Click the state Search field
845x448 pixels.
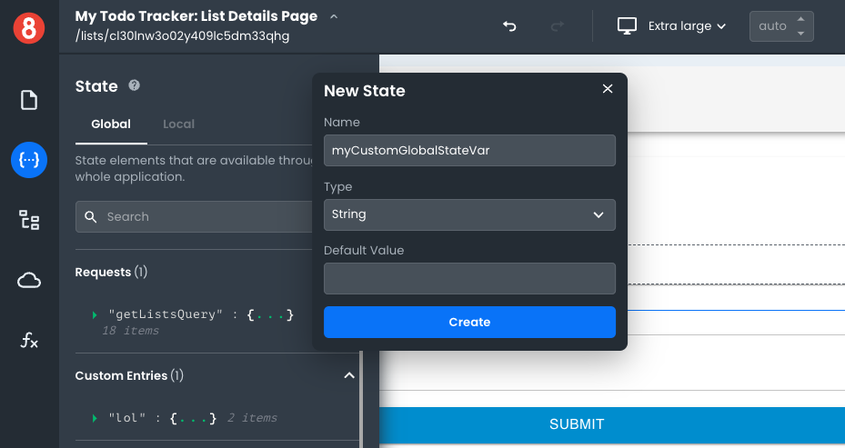(x=200, y=217)
